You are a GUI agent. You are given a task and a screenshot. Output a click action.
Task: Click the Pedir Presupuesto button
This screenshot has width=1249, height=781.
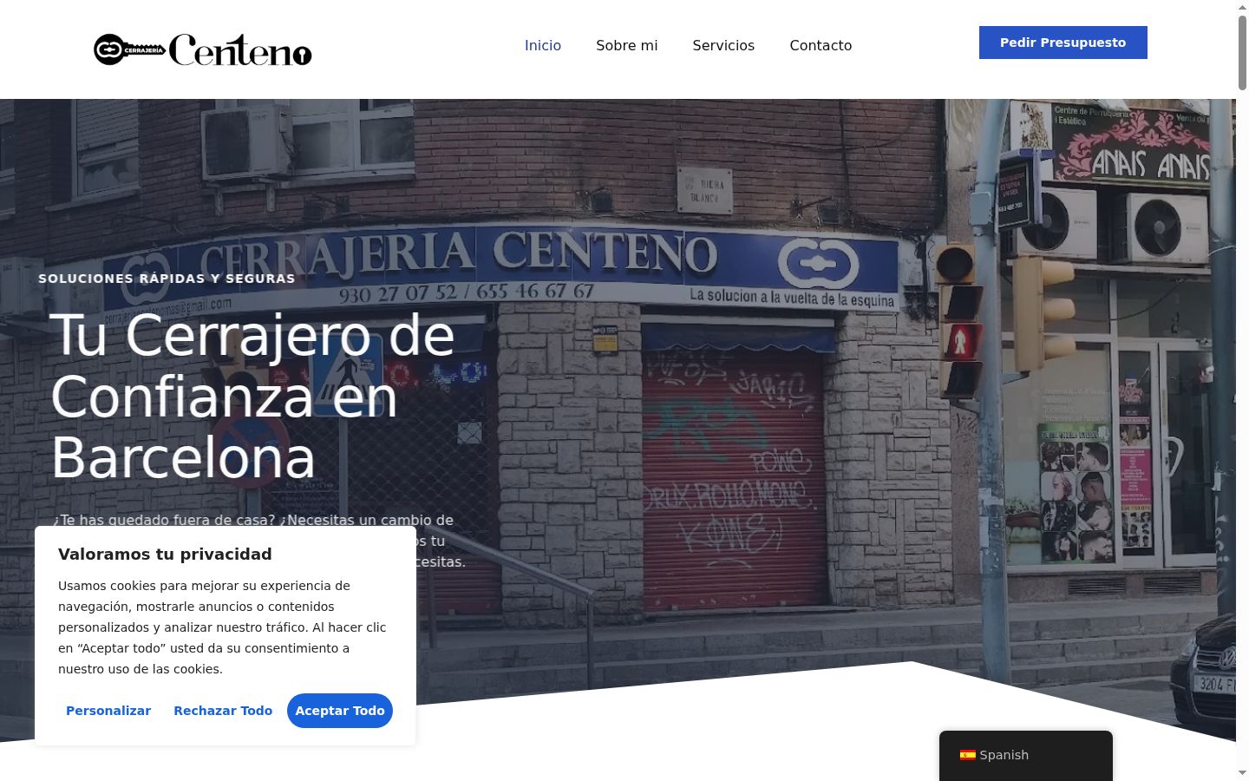[x=1063, y=43]
